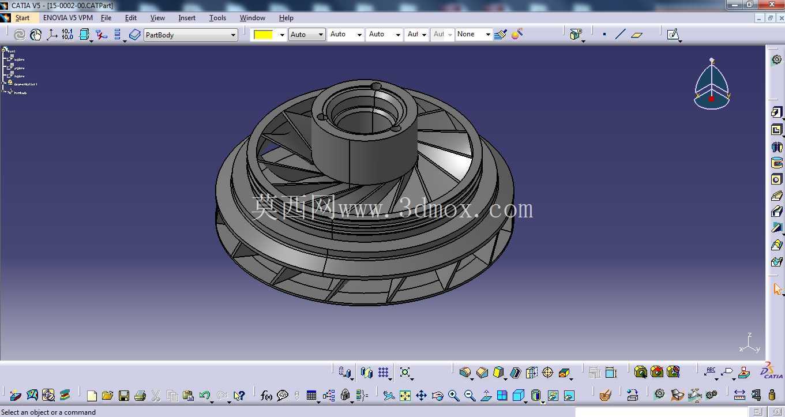Click the Edge Fillet icon in bottom toolbar
Viewport: 785px width, 417px height.
[465, 372]
